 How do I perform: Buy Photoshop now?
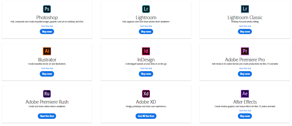[x=47, y=31]
